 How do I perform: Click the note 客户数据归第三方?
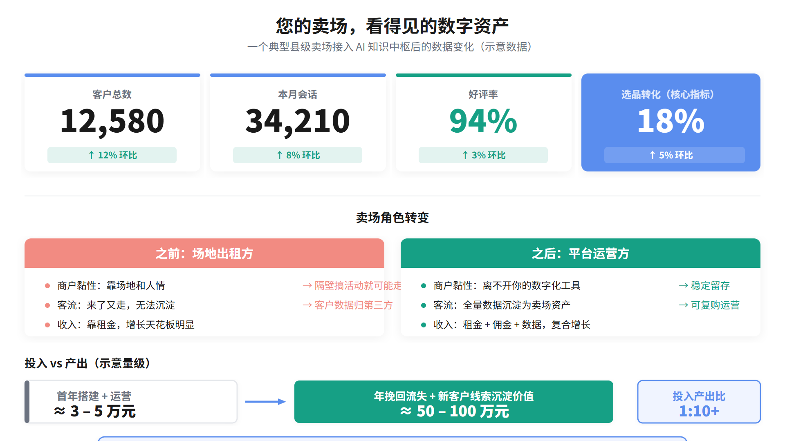pos(348,305)
